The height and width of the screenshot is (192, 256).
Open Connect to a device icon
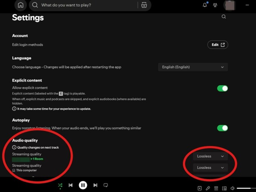224,188
